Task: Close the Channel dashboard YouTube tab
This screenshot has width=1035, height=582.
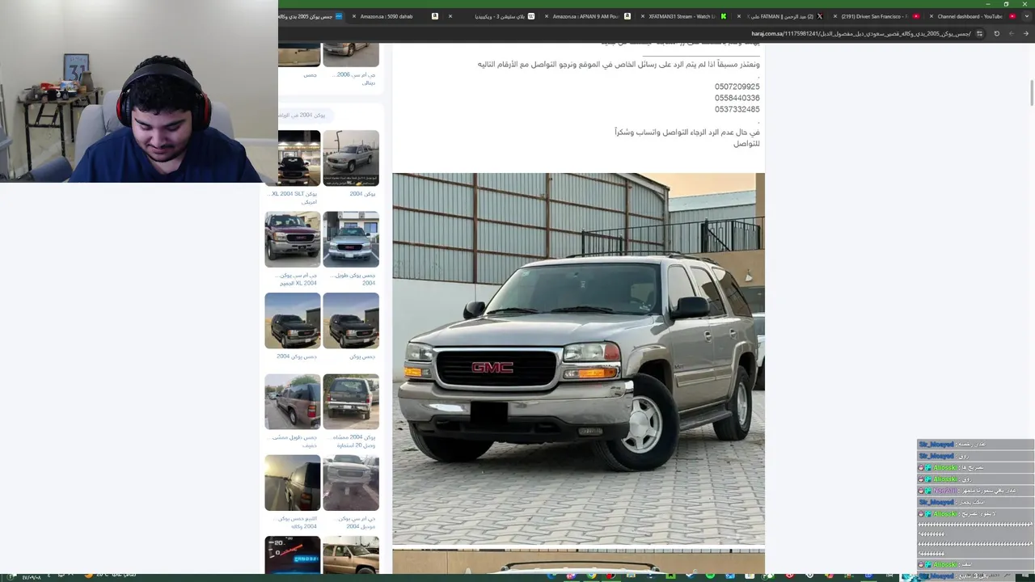Action: [x=931, y=16]
